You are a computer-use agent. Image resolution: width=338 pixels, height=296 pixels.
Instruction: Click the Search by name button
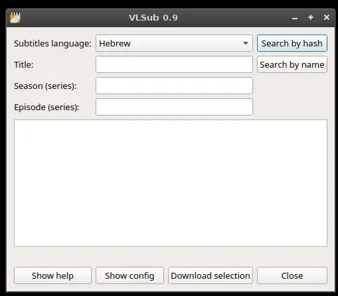pyautogui.click(x=292, y=64)
